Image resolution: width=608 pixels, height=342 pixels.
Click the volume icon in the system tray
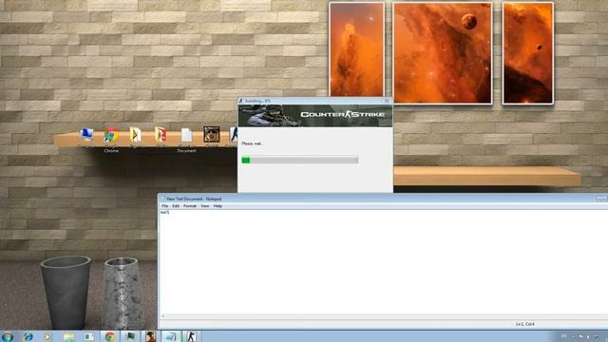coord(588,337)
